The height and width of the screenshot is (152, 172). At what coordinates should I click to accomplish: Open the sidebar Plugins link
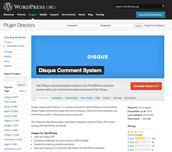pyautogui.click(x=8, y=42)
